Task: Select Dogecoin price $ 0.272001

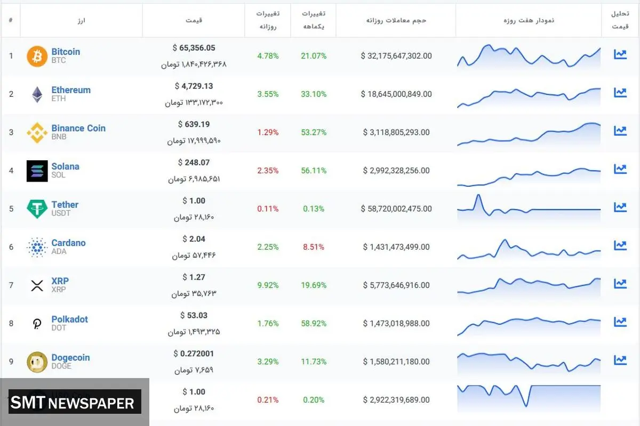Action: [194, 354]
